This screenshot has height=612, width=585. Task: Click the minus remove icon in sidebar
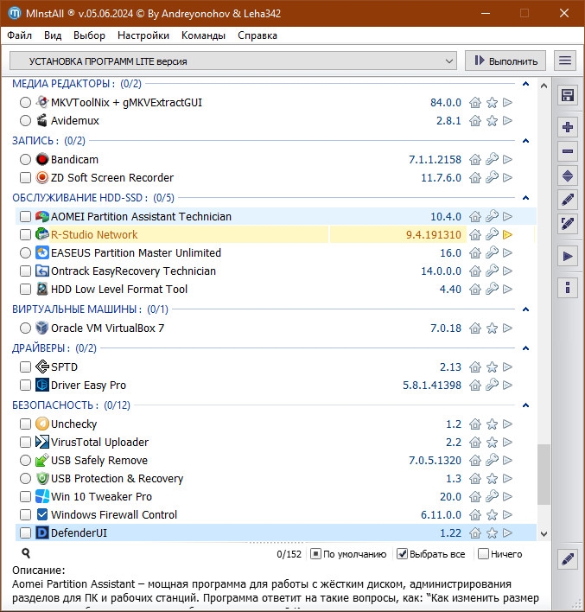point(568,151)
